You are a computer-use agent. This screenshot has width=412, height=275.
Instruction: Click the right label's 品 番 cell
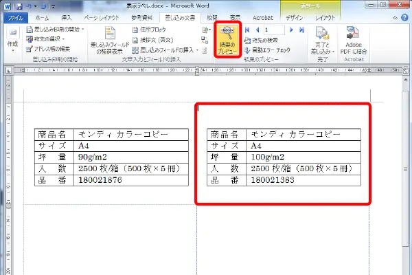227,180
